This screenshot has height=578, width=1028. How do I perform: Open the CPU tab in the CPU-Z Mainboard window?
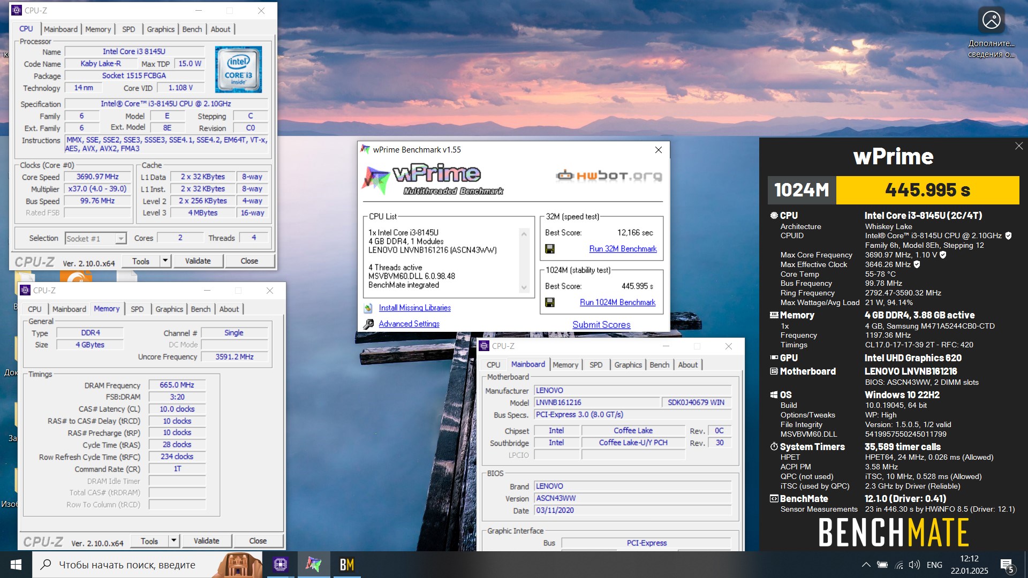click(x=493, y=365)
